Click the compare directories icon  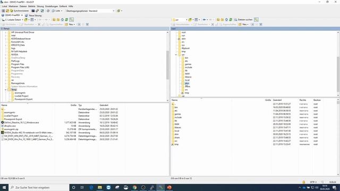click(7, 11)
